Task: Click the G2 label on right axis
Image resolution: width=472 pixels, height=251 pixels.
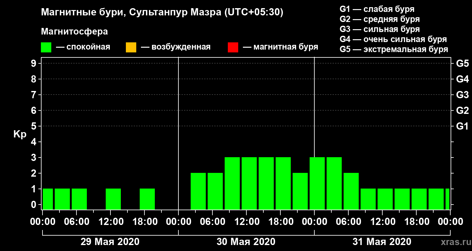Action: pos(462,110)
